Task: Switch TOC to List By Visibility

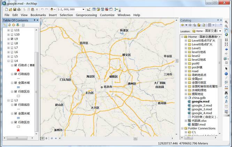Action: (x=14, y=25)
